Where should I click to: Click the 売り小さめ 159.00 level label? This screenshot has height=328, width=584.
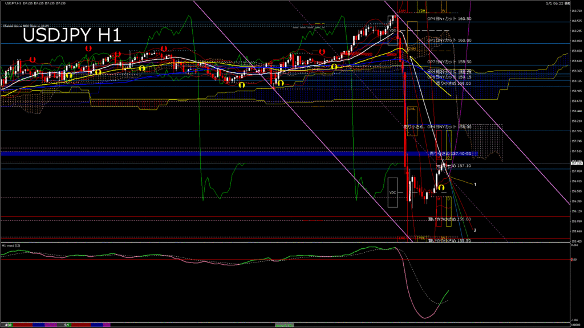click(x=453, y=84)
